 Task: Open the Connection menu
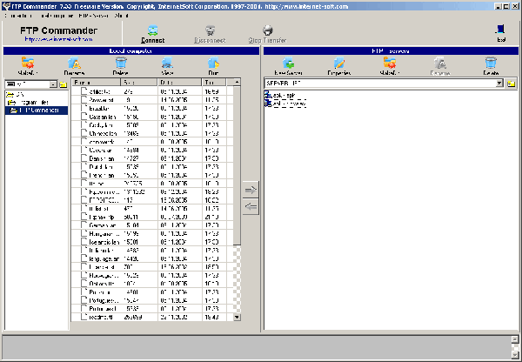[x=18, y=16]
